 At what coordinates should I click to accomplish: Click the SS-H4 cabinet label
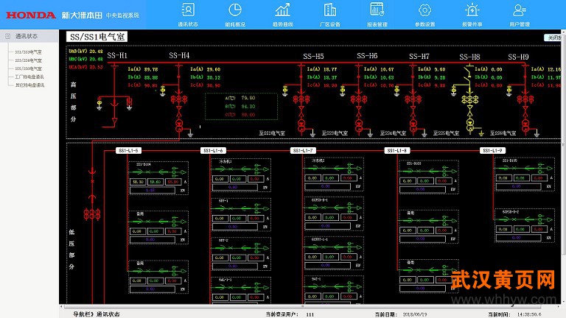(x=179, y=55)
